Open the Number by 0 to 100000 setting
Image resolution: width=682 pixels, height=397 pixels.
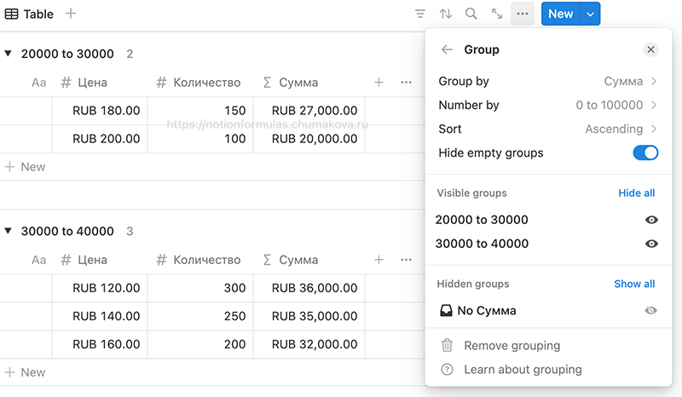click(547, 106)
